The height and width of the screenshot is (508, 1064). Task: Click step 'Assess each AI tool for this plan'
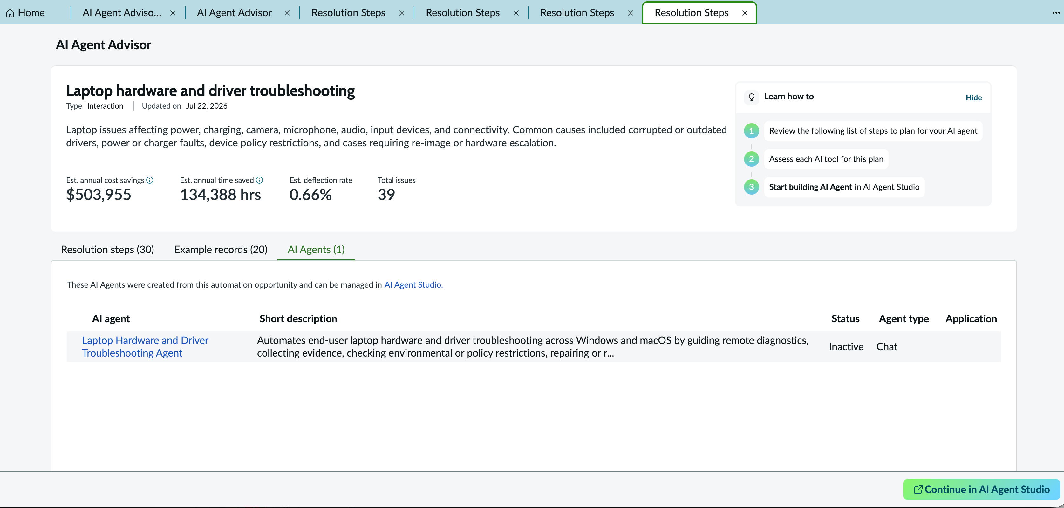pyautogui.click(x=826, y=159)
